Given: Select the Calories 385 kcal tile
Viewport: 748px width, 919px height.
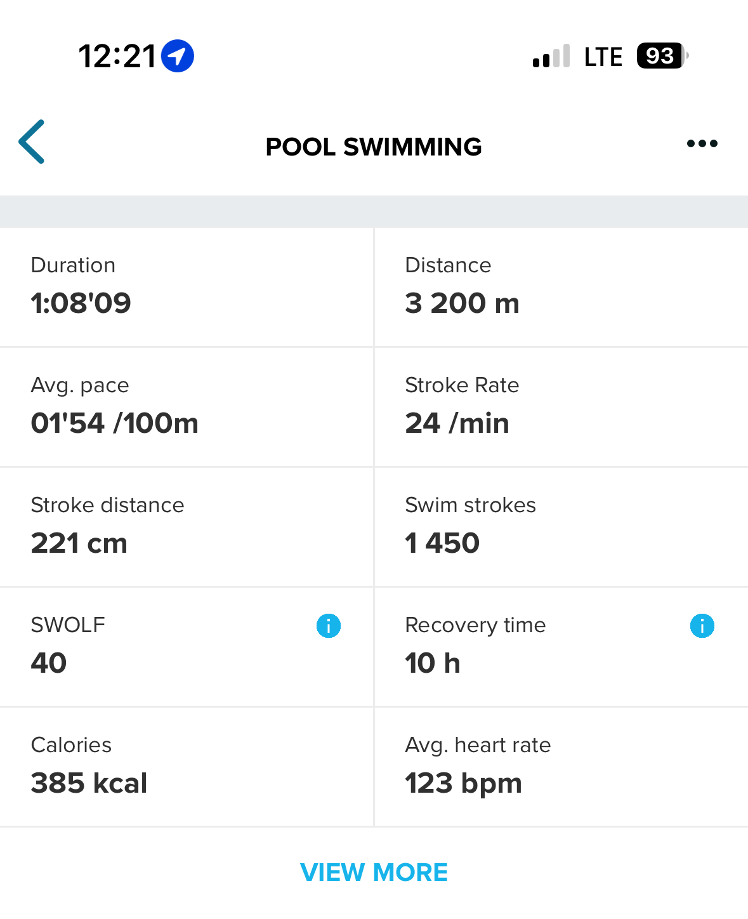Looking at the screenshot, I should click(187, 766).
